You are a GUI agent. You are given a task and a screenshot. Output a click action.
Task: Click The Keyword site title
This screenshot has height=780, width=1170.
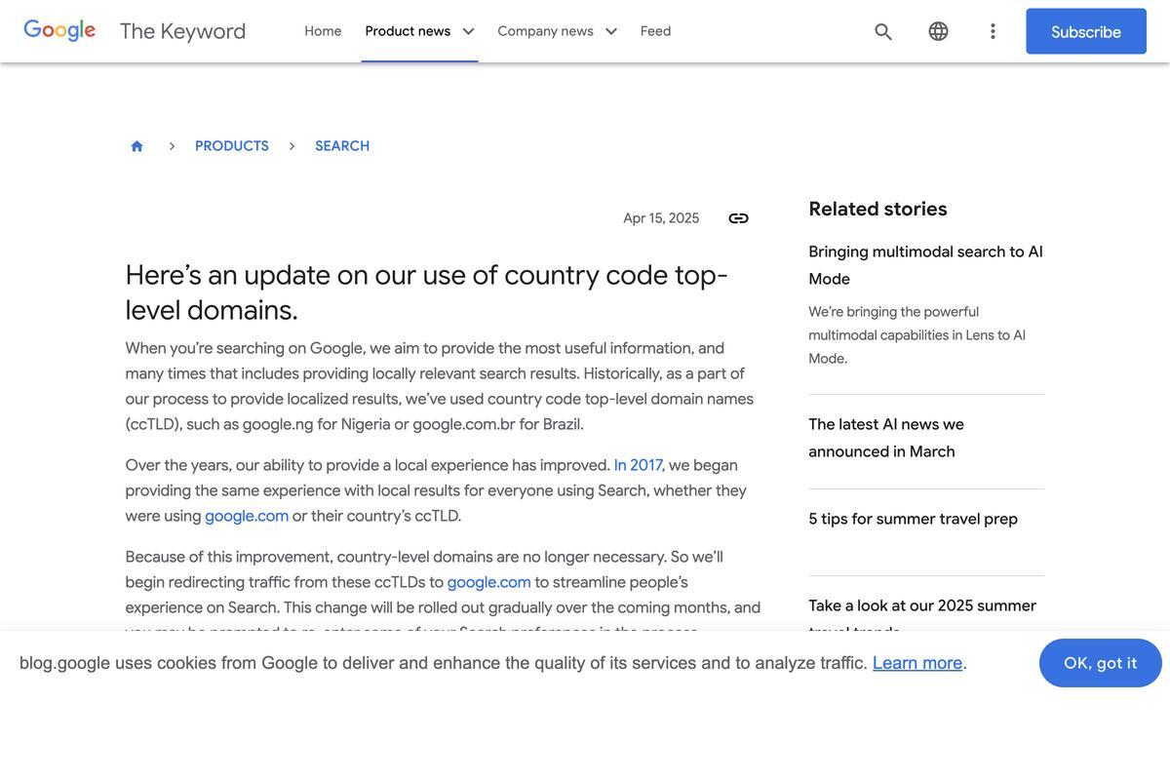183,31
